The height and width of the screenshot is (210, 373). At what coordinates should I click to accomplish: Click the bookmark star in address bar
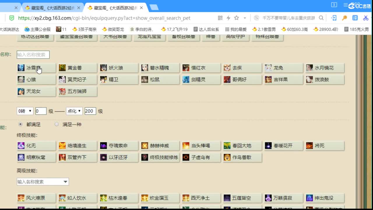(x=237, y=18)
